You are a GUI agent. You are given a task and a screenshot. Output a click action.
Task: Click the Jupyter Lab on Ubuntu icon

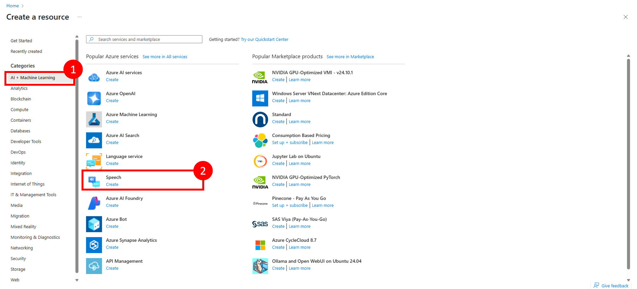click(260, 161)
